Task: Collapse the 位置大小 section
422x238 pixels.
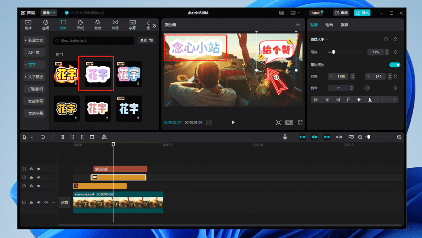Action: 326,39
